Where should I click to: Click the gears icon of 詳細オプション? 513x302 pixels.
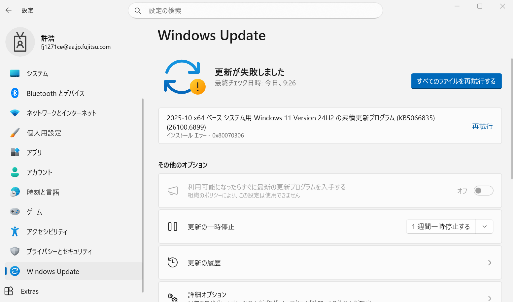(173, 298)
